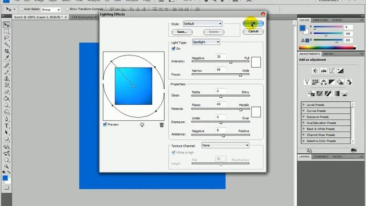The image size is (366, 206).
Task: Add a Gradient Map adjustment
Action: coord(336,94)
